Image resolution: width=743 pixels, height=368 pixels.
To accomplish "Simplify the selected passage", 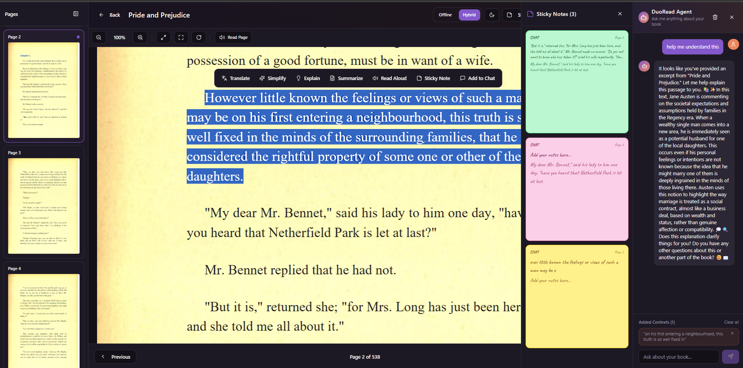I will tap(273, 78).
